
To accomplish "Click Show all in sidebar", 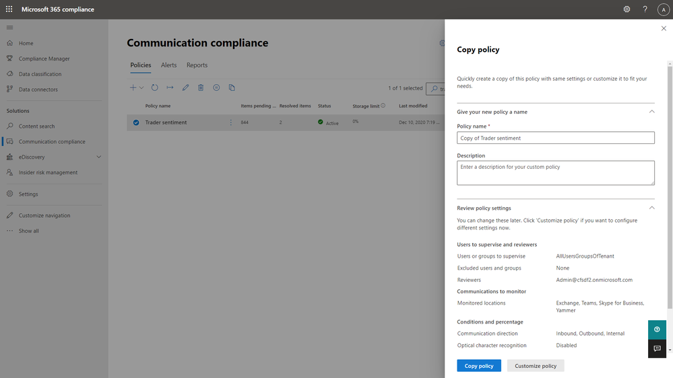I will (x=28, y=231).
